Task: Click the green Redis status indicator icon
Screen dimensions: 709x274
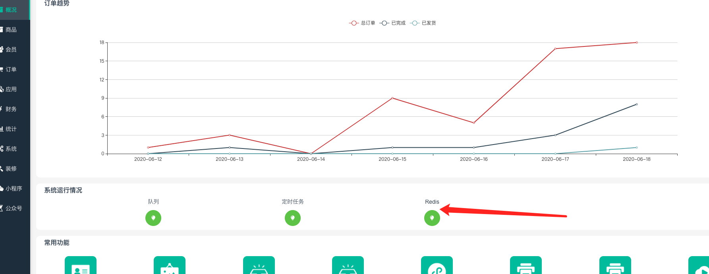Action: coord(432,218)
